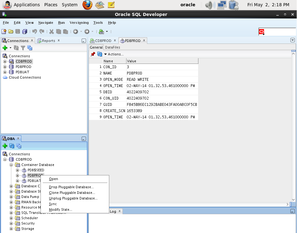Select Unplug Pluggable Database menu entry
This screenshot has width=297, height=233.
[73, 198]
